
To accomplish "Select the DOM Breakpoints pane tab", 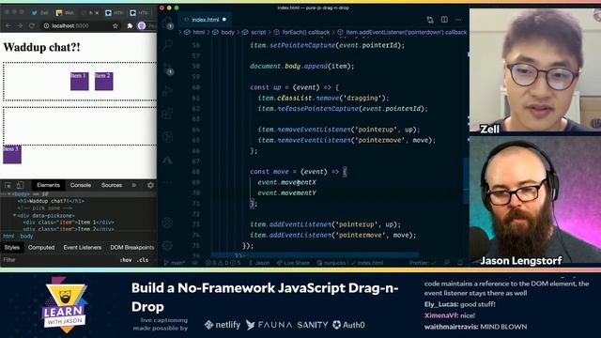I will pos(131,248).
